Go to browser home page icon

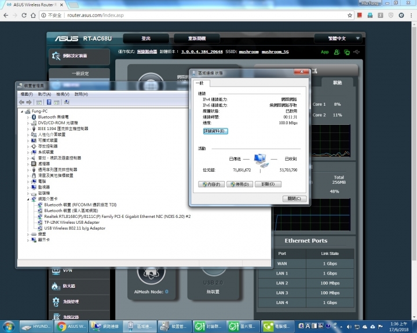coord(33,16)
